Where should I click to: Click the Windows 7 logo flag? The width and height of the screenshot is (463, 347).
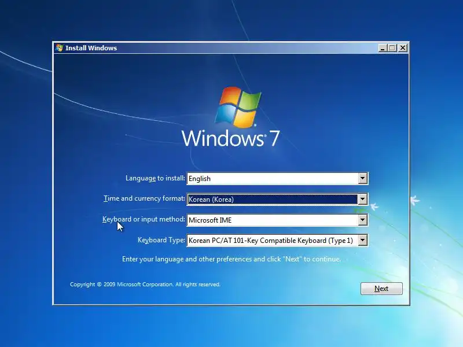[238, 107]
